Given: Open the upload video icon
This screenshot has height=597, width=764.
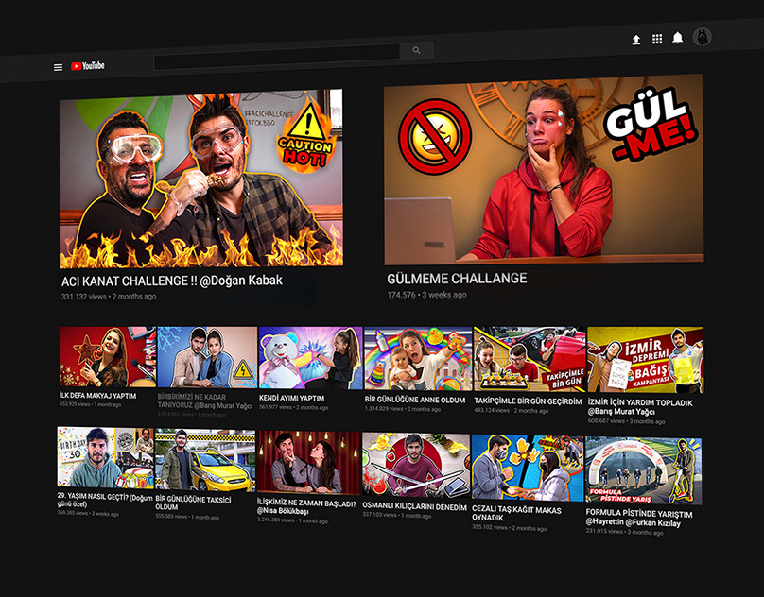Looking at the screenshot, I should [636, 40].
